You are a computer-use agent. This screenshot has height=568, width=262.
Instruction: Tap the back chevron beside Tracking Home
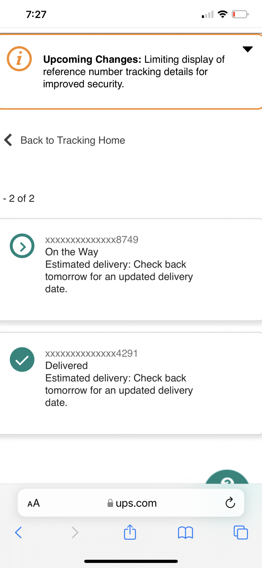8,140
